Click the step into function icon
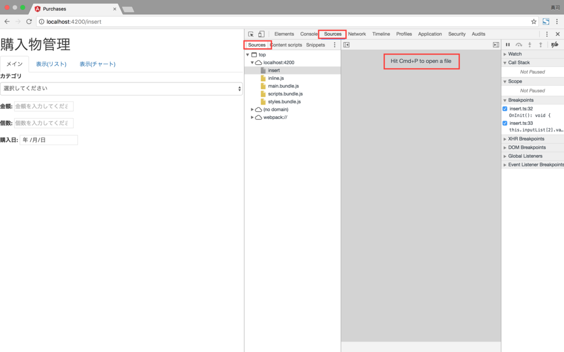 [x=529, y=45]
